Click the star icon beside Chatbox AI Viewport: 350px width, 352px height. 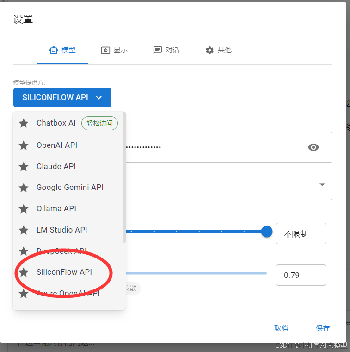click(x=24, y=123)
